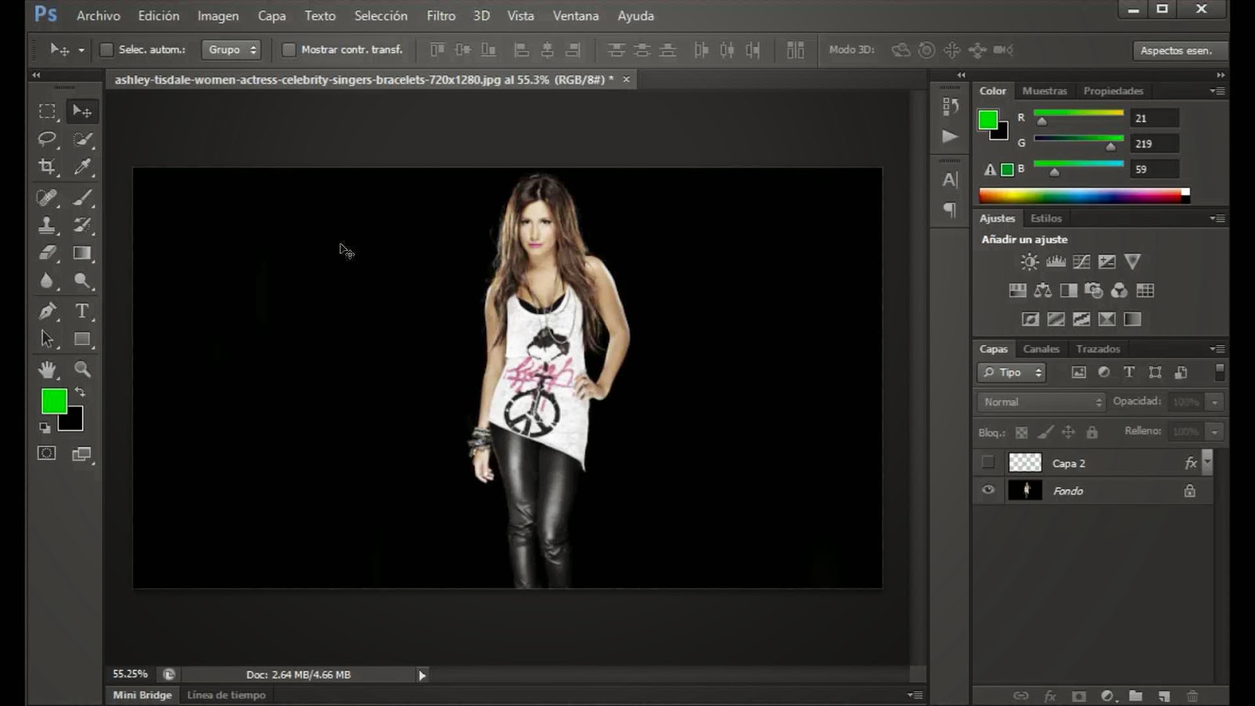Select the Eraser tool
The image size is (1255, 706).
[x=47, y=253]
